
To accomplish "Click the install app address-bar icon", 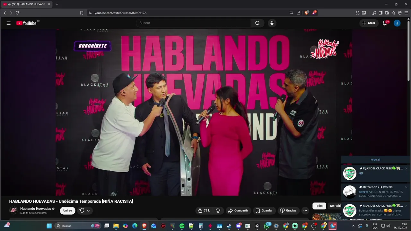I will pos(291,13).
